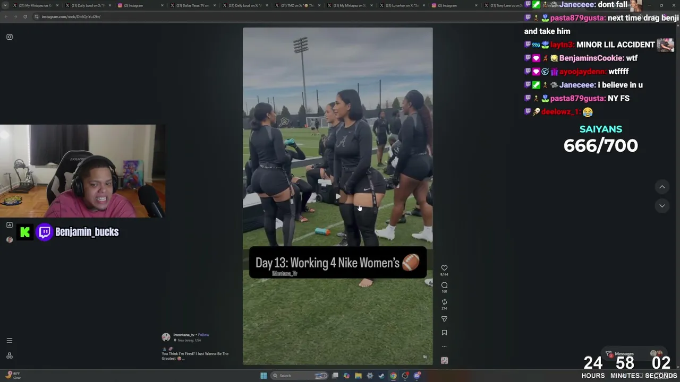680x382 pixels.
Task: Open the floating Messages button
Action: (x=635, y=354)
